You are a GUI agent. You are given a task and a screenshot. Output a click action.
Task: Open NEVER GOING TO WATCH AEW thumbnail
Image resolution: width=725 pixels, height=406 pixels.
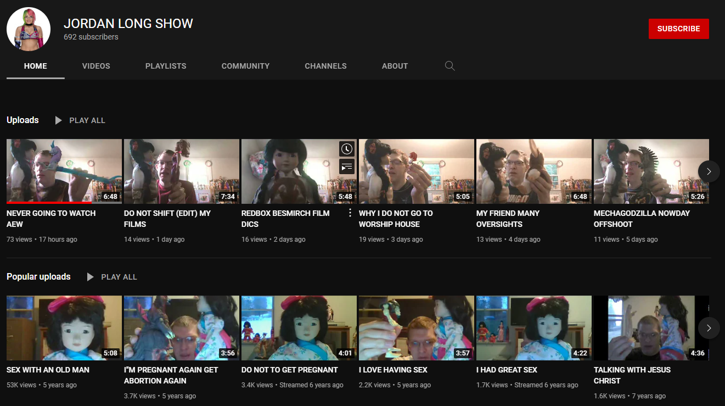click(x=64, y=171)
